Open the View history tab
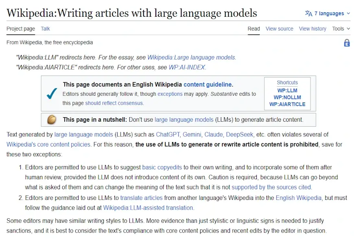The image size is (354, 239). pyautogui.click(x=312, y=29)
